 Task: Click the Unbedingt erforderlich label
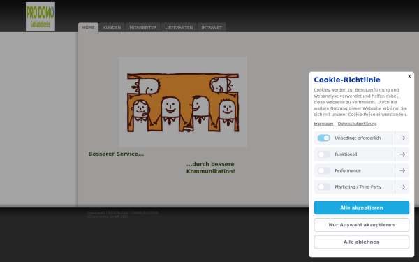[358, 138]
